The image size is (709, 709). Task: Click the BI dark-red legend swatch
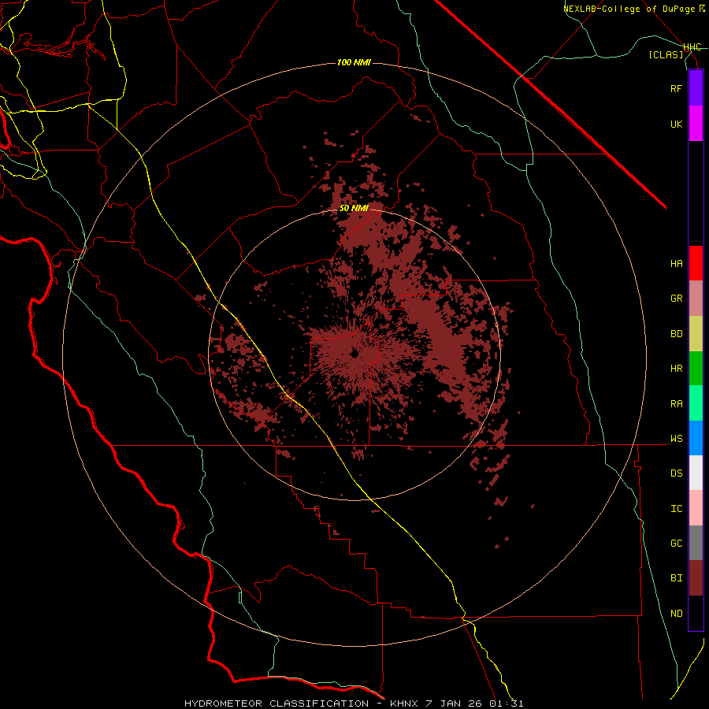pos(696,578)
